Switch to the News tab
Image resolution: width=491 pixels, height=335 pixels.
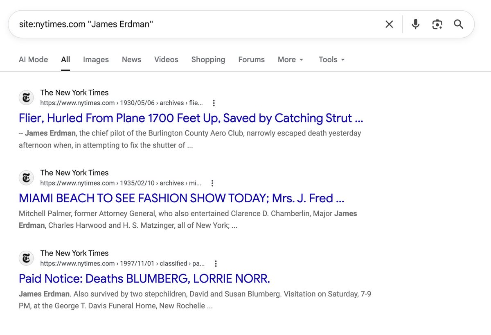tap(131, 59)
